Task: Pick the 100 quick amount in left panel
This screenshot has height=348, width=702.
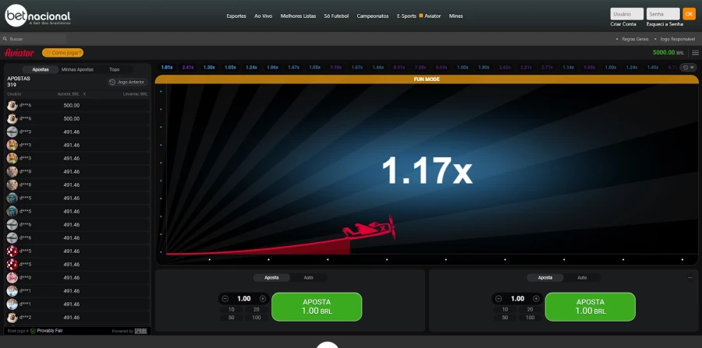Action: [257, 318]
